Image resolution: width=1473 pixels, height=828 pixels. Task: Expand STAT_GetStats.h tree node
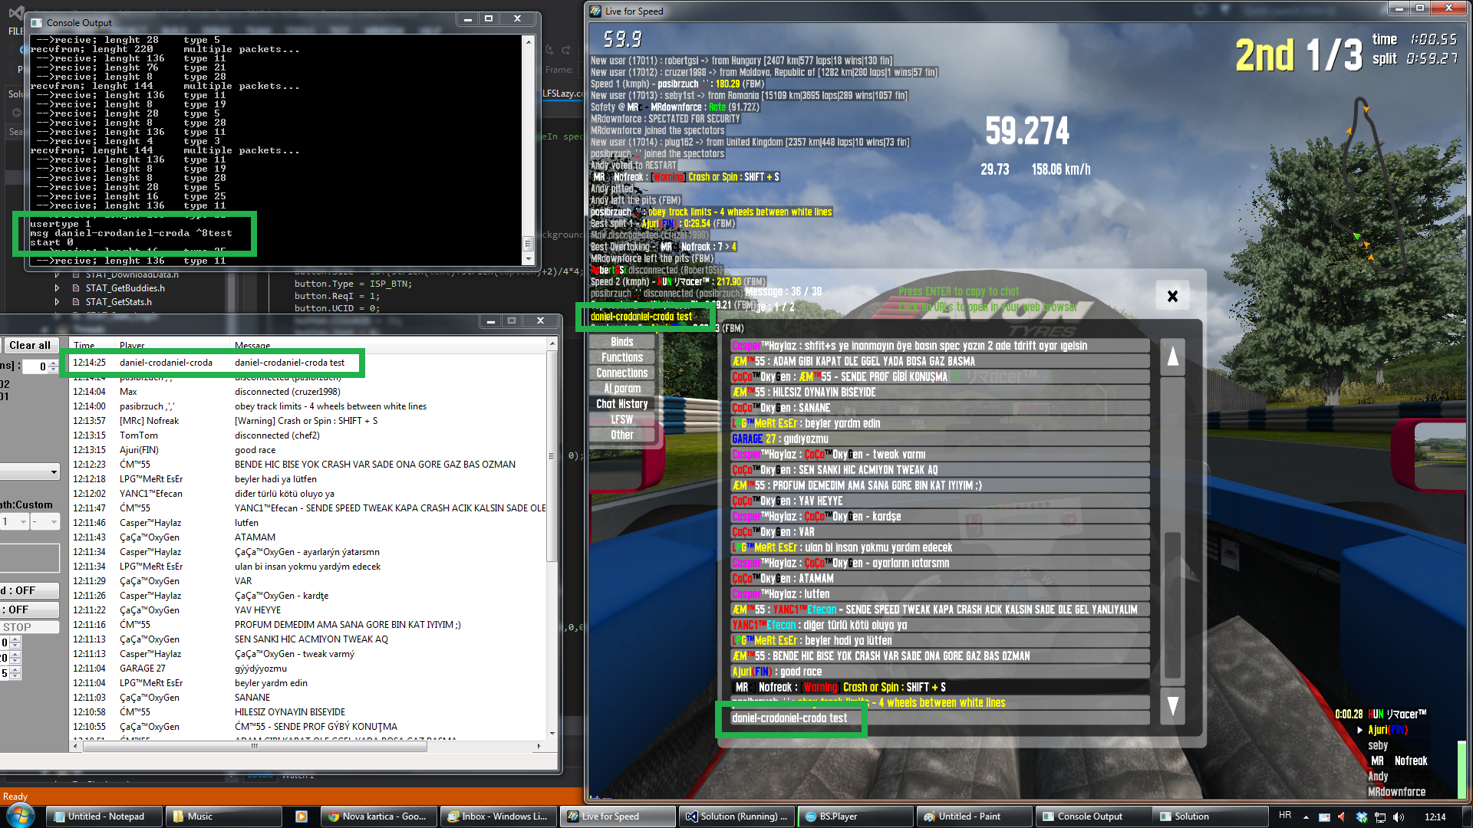point(57,302)
